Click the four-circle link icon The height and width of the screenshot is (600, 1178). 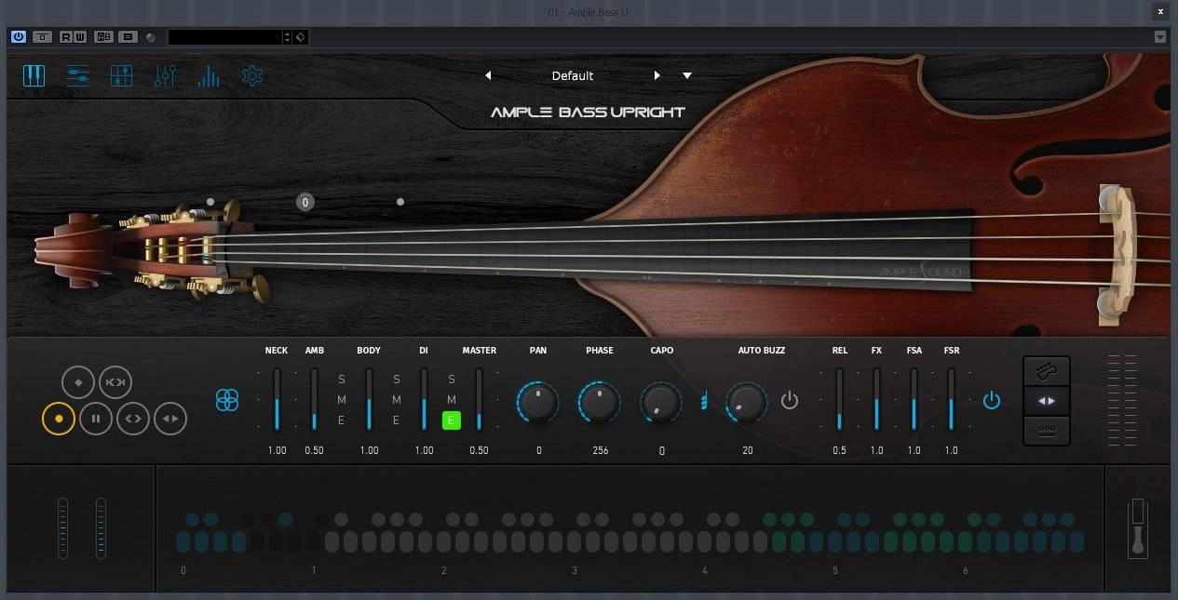point(227,400)
